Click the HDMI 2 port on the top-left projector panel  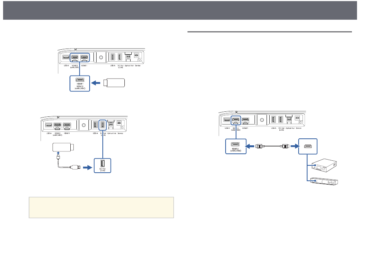(75, 57)
